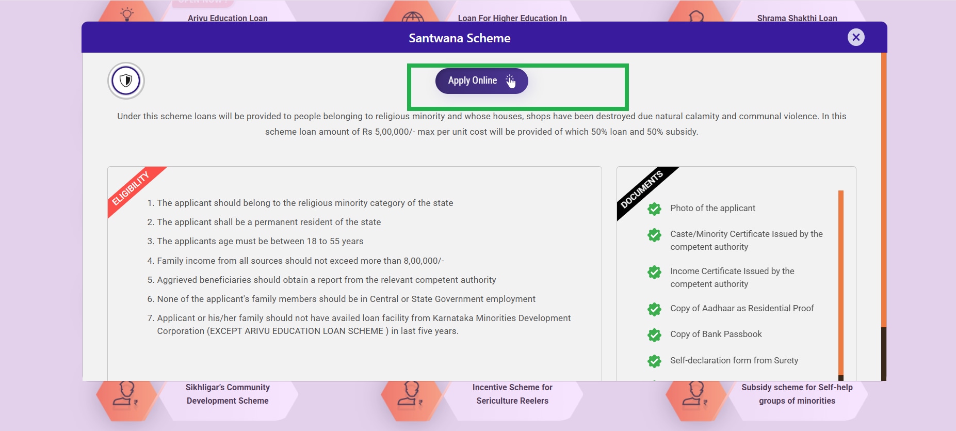This screenshot has height=431, width=956.
Task: Open the Arivu Education Loan title
Action: (228, 18)
